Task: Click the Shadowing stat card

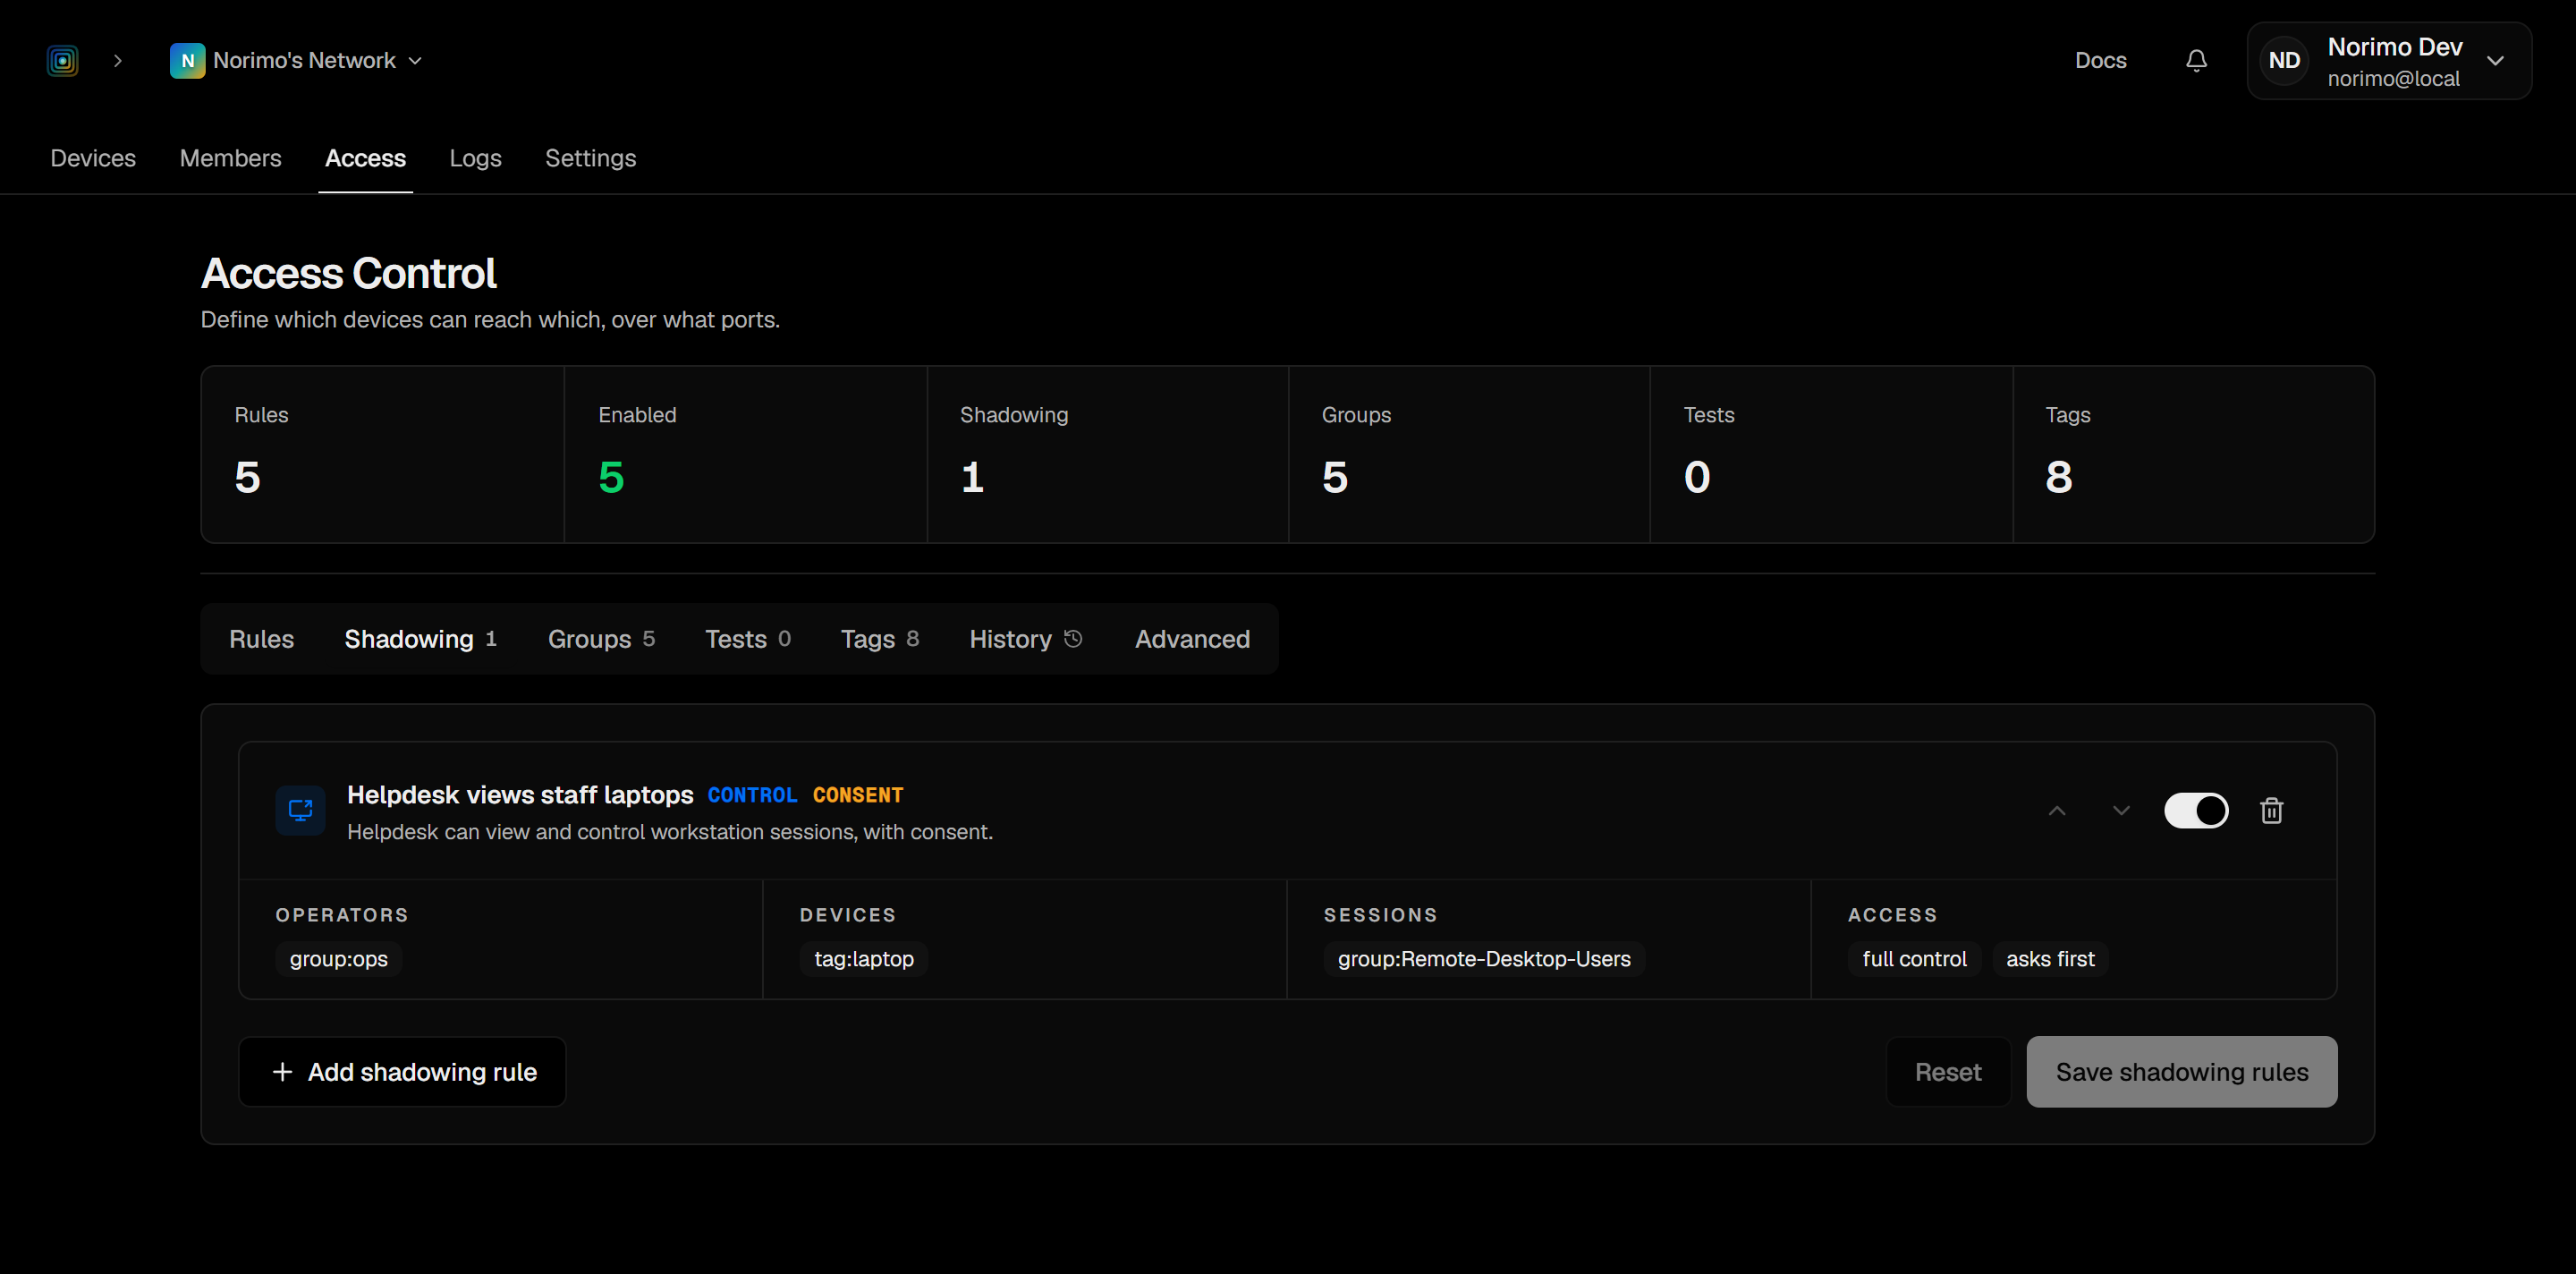Action: click(x=1107, y=455)
